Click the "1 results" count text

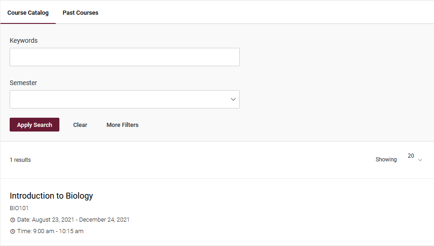click(20, 160)
